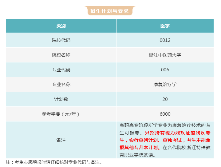Click footnote 注：考生志愿填报时请仔细核对专业代码与备注。

tap(54, 162)
